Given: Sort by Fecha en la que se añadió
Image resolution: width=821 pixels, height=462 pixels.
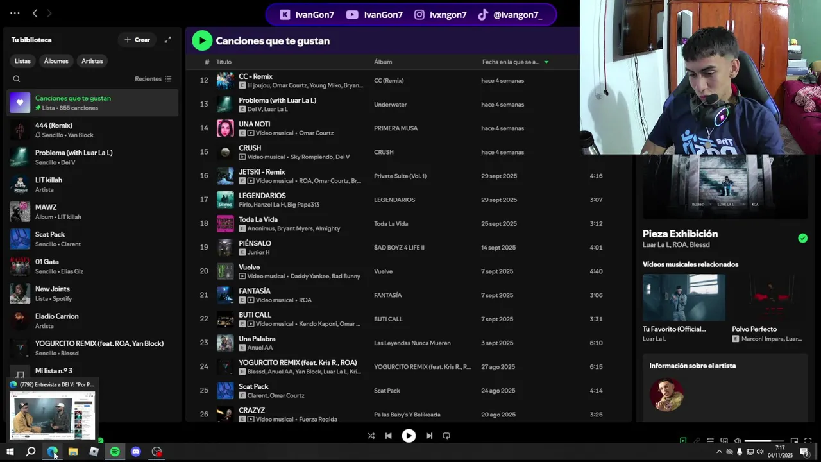Looking at the screenshot, I should 515,62.
